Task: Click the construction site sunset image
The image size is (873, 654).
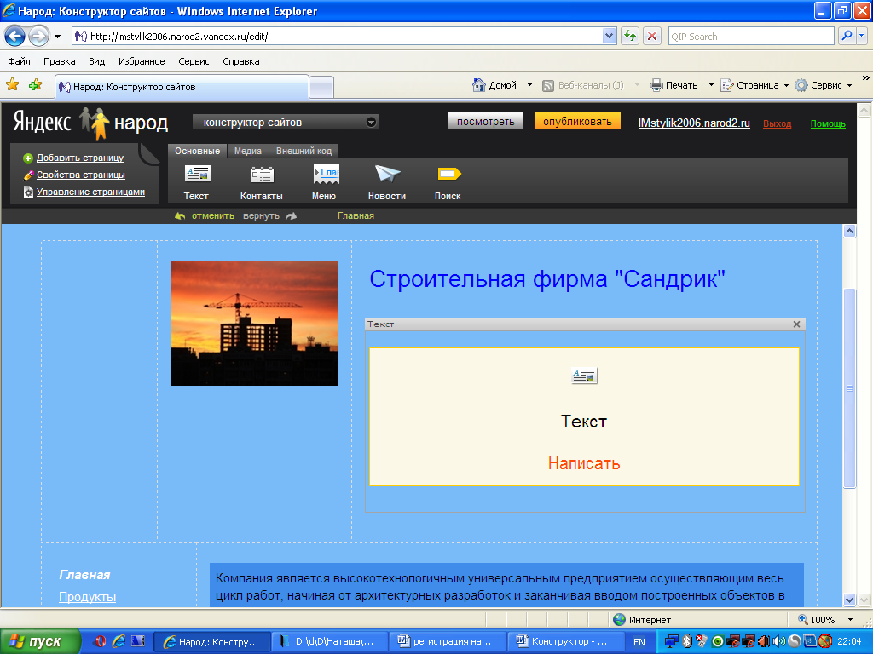Action: (254, 323)
